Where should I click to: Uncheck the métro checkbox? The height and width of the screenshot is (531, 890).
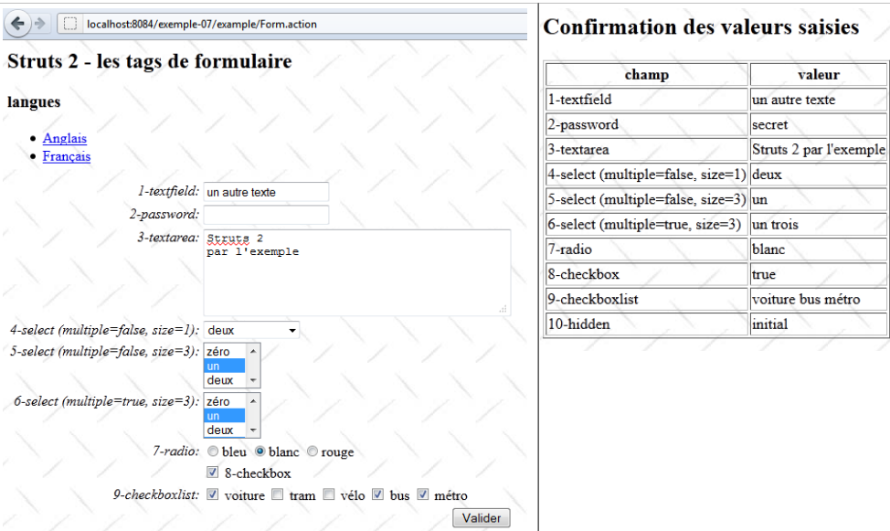pyautogui.click(x=423, y=495)
